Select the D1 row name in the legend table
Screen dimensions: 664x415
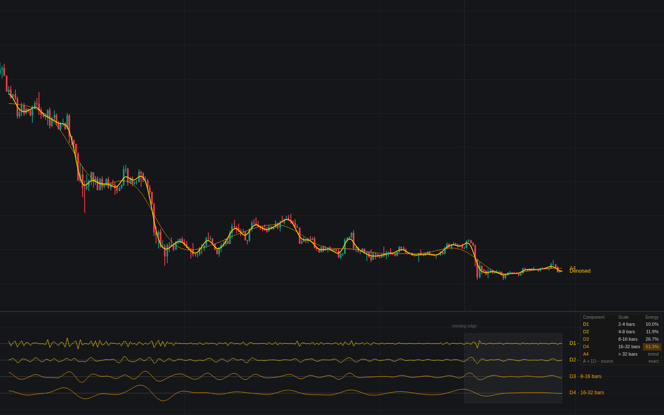tap(586, 324)
